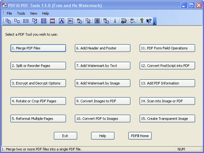The image size is (204, 153).
Task: Click the 'Select a PDF Tool you wish to use:' label
Action: coord(31,34)
